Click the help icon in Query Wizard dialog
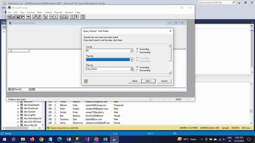Viewport: 255px width, 143px height. [x=86, y=81]
